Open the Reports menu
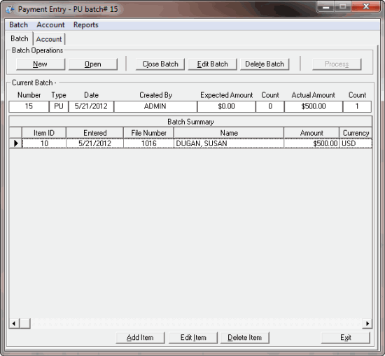The image size is (385, 356). point(85,24)
